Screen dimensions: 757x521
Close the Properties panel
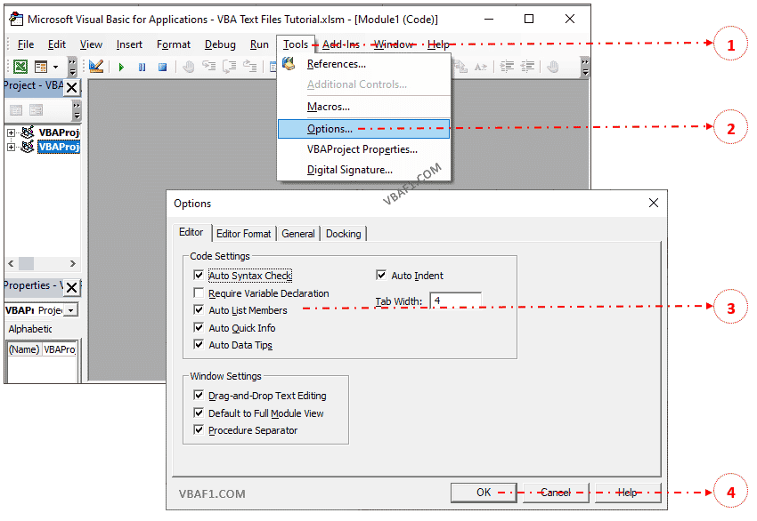(x=71, y=288)
